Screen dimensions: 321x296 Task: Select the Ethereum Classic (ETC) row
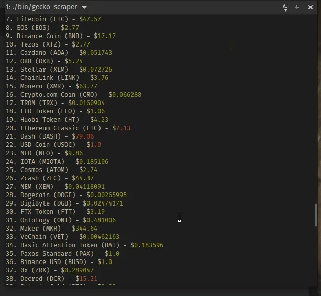click(68, 128)
